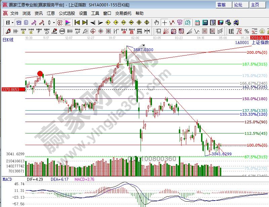Viewport: 269px width, 207px height.
Task: Click the floppy disk save icon
Action: 221,23
